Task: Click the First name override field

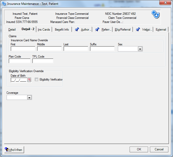Action: tap(23, 49)
